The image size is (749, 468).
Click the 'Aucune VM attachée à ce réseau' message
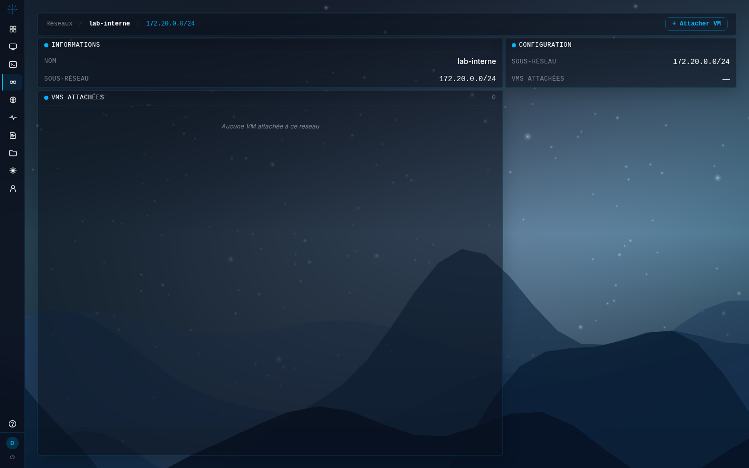(270, 126)
